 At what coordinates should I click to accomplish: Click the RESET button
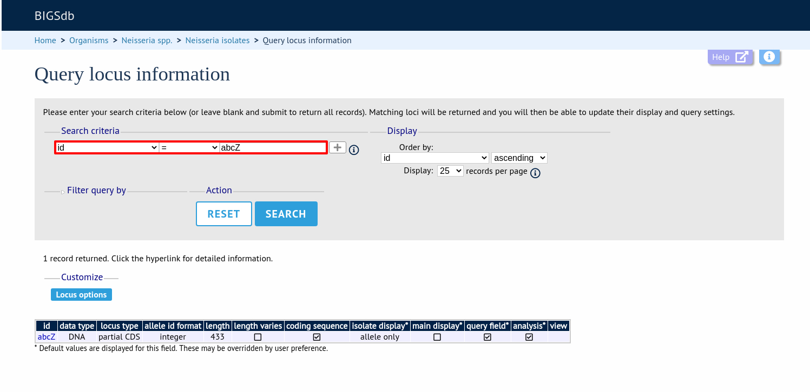point(224,214)
